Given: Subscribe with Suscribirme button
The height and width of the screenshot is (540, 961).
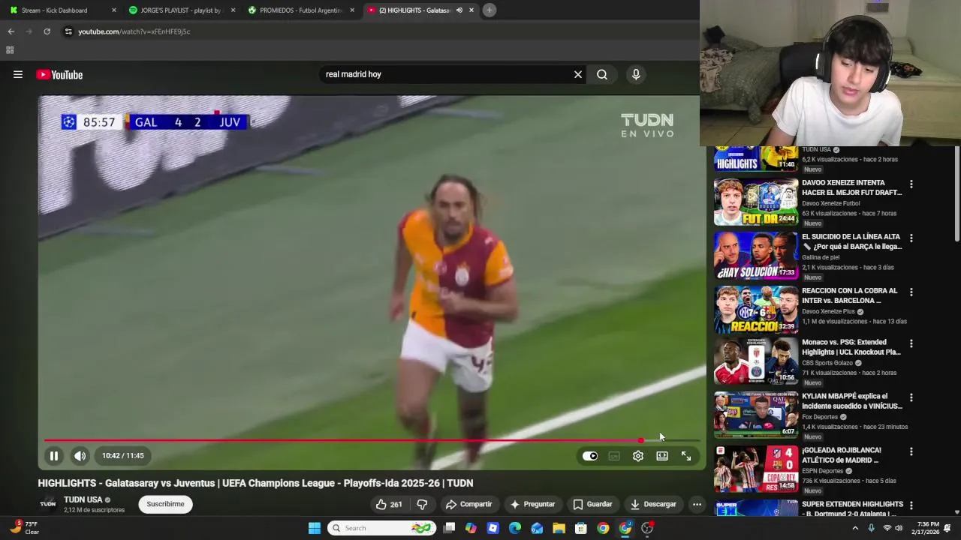Looking at the screenshot, I should tap(165, 504).
